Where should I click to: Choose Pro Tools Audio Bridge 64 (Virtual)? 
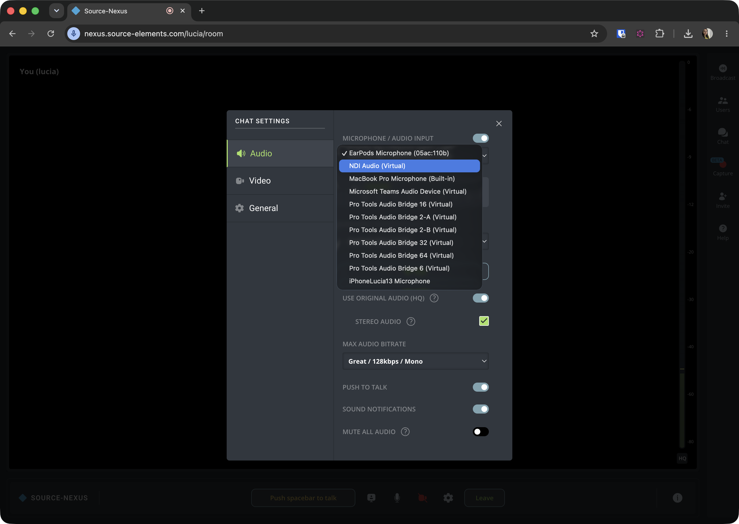pyautogui.click(x=409, y=256)
